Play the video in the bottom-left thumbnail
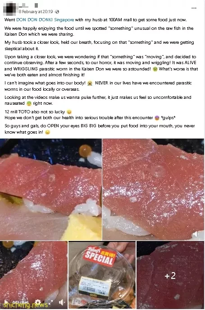The width and height of the screenshot is (205, 310). (6, 302)
